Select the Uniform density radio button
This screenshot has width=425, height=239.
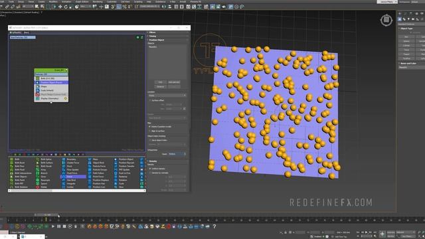click(x=150, y=169)
